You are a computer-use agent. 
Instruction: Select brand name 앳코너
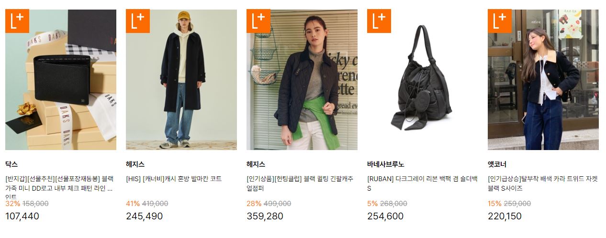pos(497,164)
